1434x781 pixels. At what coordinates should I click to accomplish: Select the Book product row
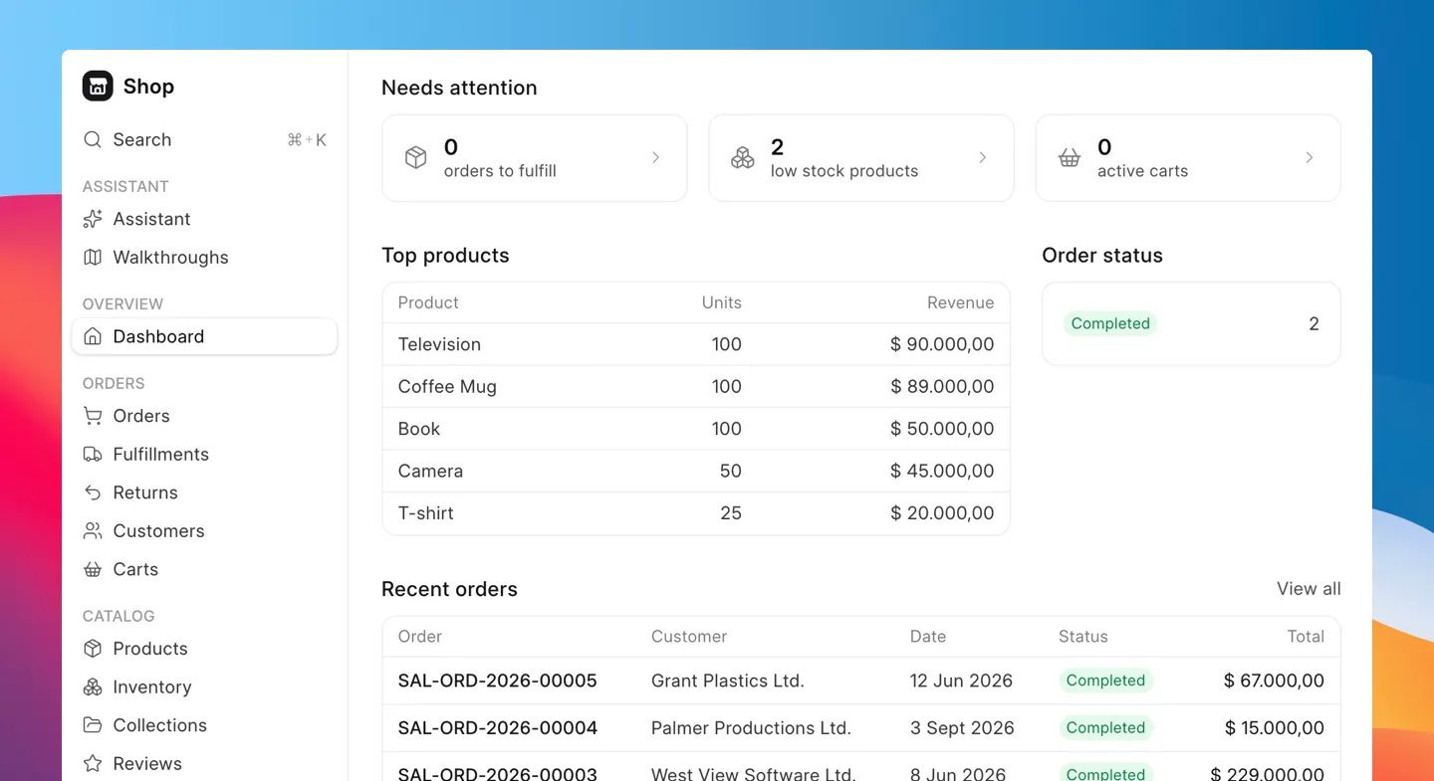(x=696, y=429)
